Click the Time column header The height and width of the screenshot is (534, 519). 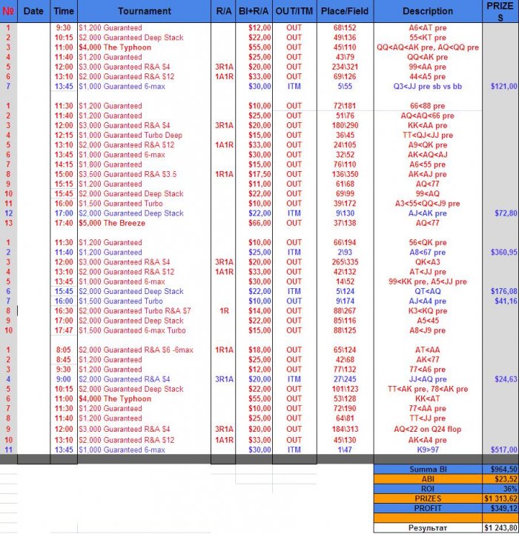click(x=64, y=11)
